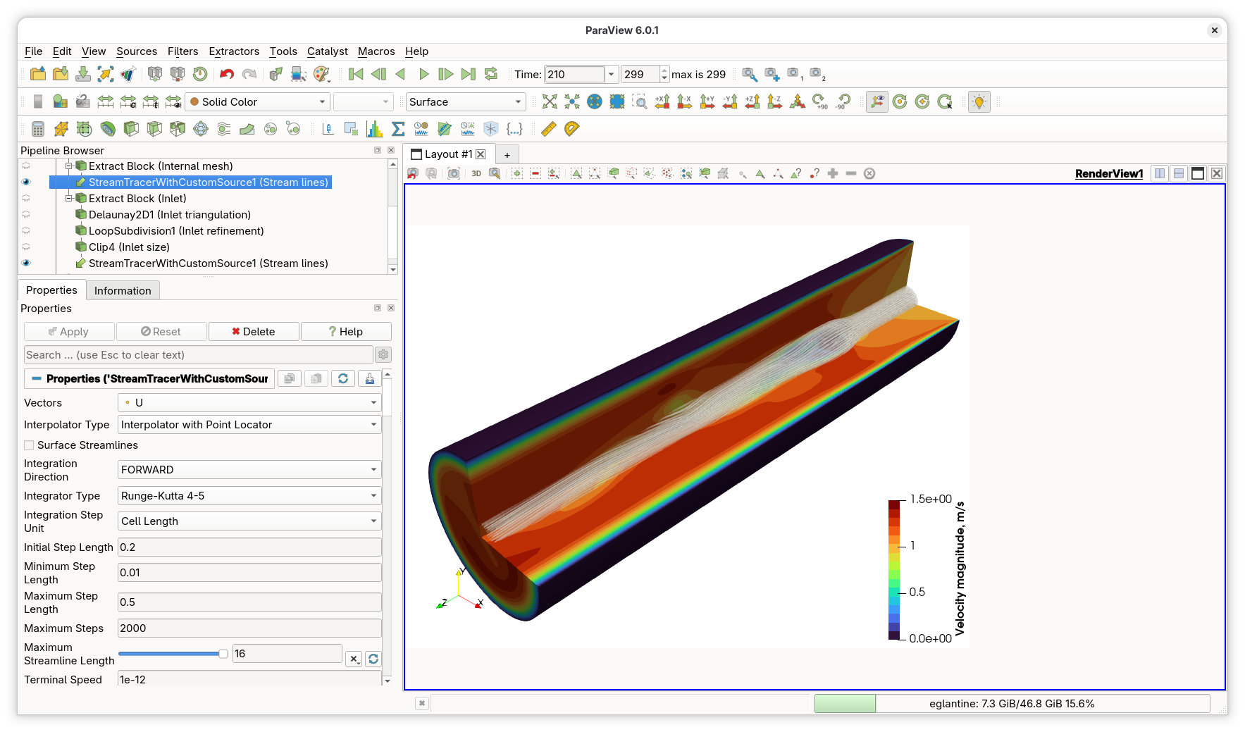The image size is (1245, 732).
Task: Hide the selected StreamTracerWithCustomSource1 eye
Action: [26, 182]
